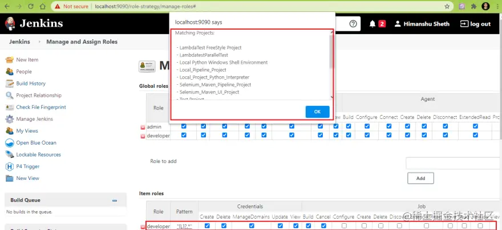Image resolution: width=502 pixels, height=230 pixels.
Task: Click the log out arrow icon
Action: coord(464,24)
